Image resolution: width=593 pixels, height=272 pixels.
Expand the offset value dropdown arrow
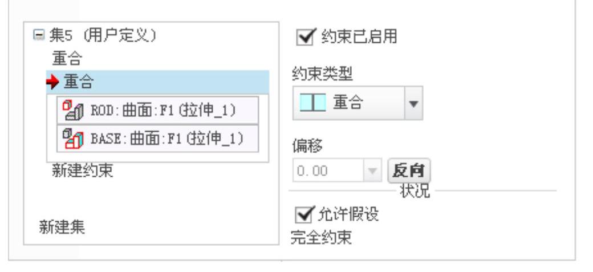pos(372,171)
